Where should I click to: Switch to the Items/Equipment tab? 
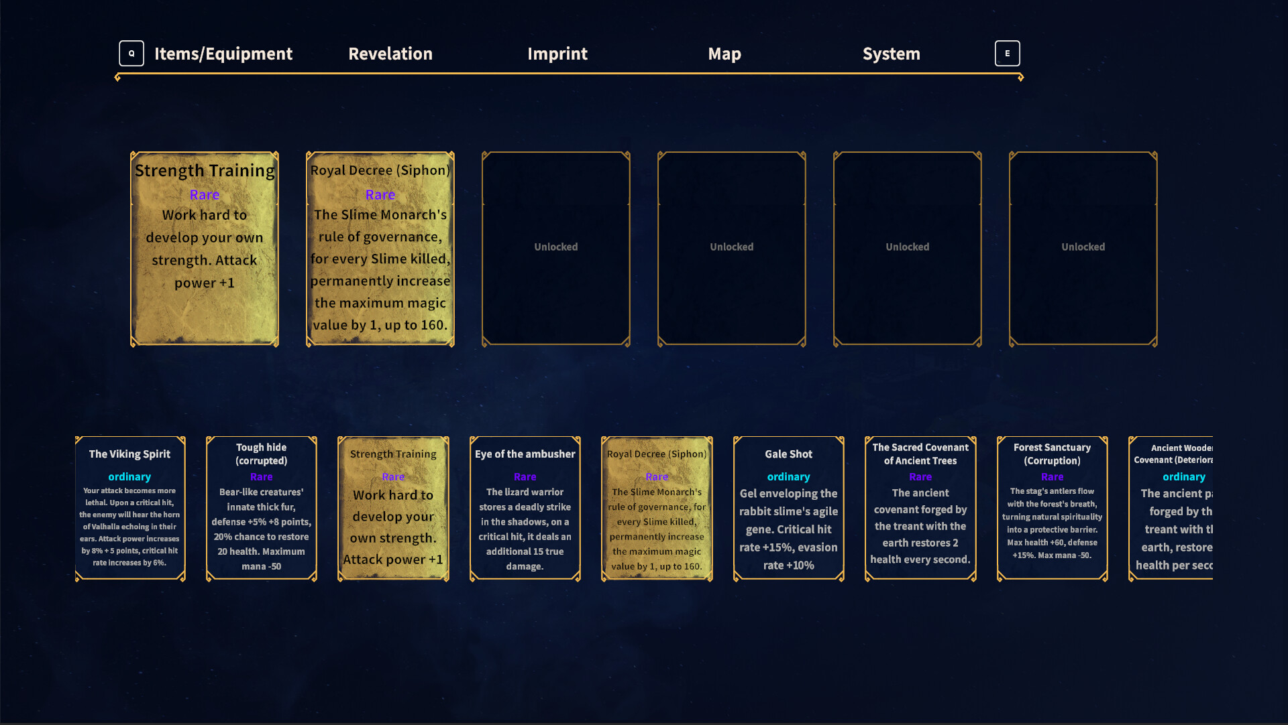223,54
